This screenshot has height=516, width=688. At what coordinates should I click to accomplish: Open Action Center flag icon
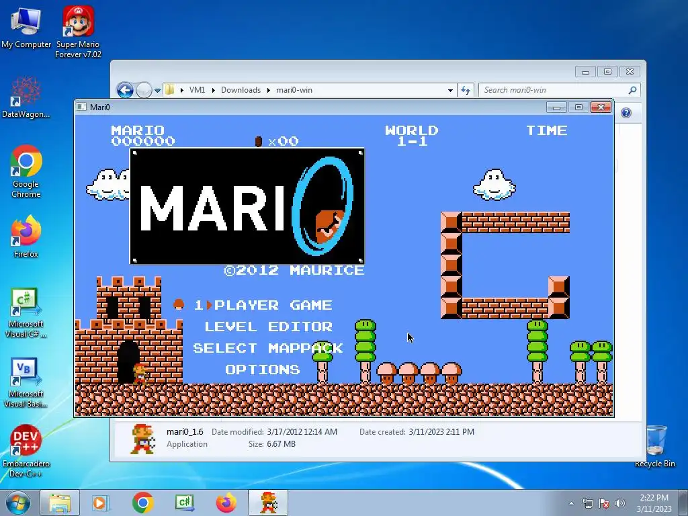604,503
